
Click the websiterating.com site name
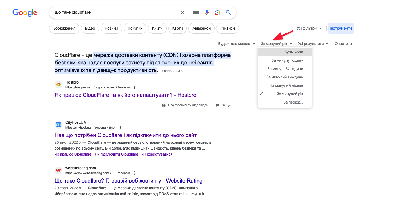click(81, 168)
